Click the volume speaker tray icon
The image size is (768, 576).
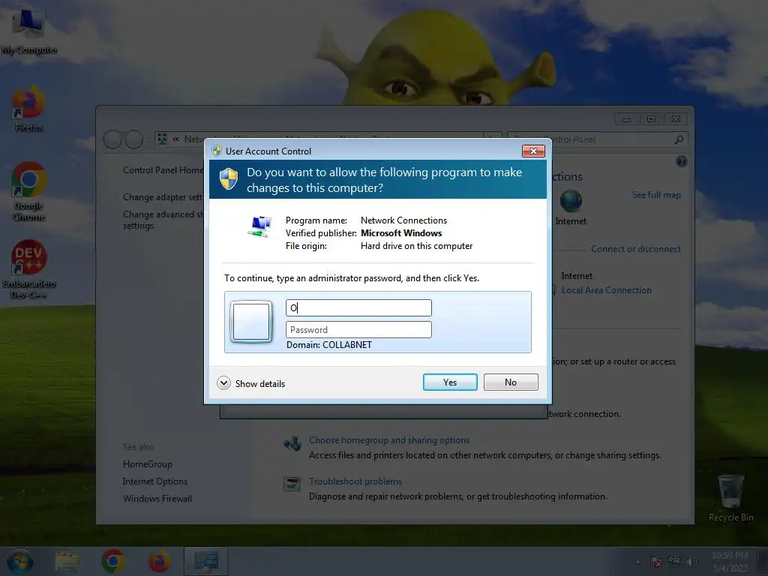click(692, 562)
